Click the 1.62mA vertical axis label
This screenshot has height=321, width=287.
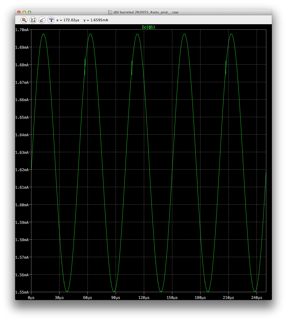[22, 170]
